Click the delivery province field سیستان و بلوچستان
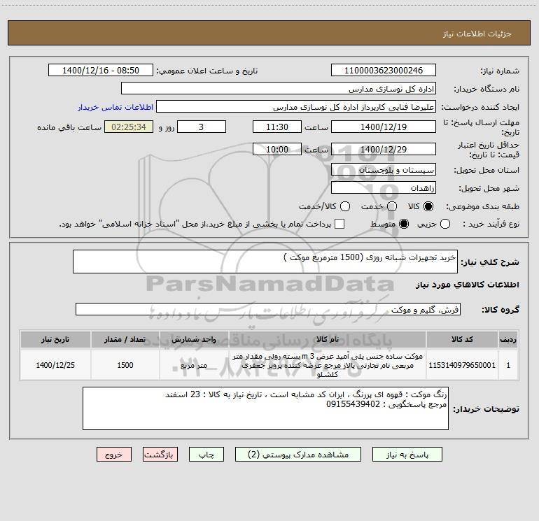539x521 pixels. (x=384, y=169)
